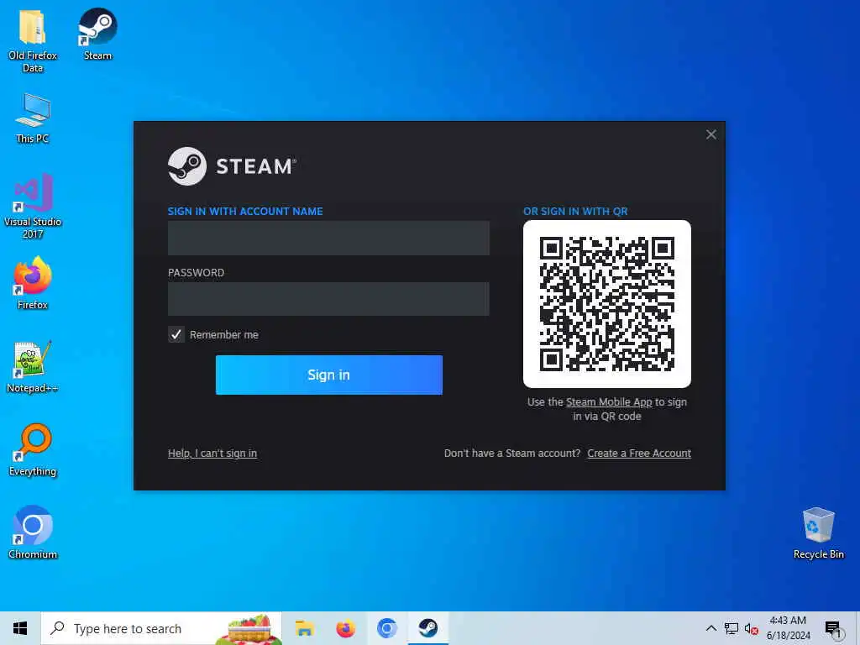This screenshot has height=645, width=860.
Task: Open the Help, I can't sign in link
Action: pos(212,453)
